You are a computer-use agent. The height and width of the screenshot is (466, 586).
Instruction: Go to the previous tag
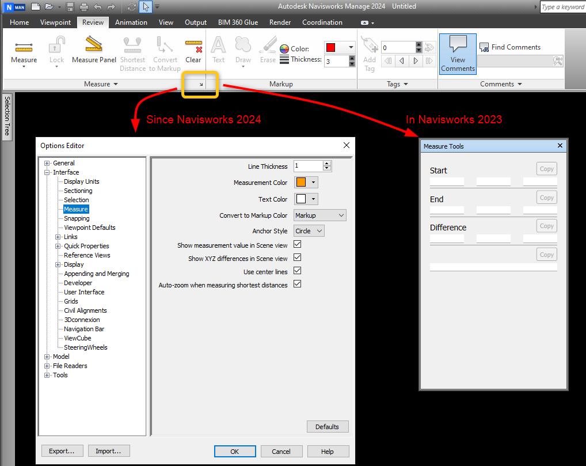402,60
